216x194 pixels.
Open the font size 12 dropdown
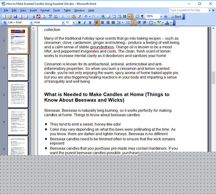[x=73, y=22]
